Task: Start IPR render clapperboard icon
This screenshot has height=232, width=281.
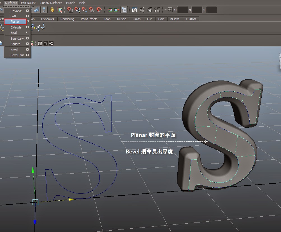Action: tap(149, 10)
